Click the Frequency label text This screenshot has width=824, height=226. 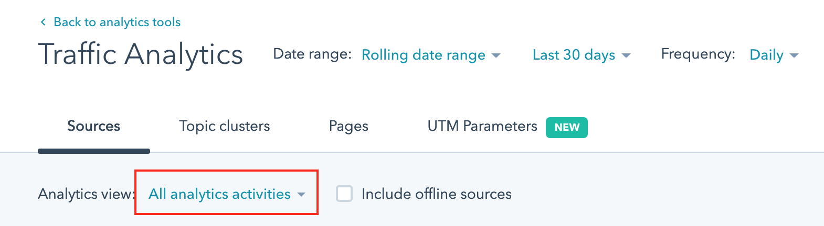point(698,54)
